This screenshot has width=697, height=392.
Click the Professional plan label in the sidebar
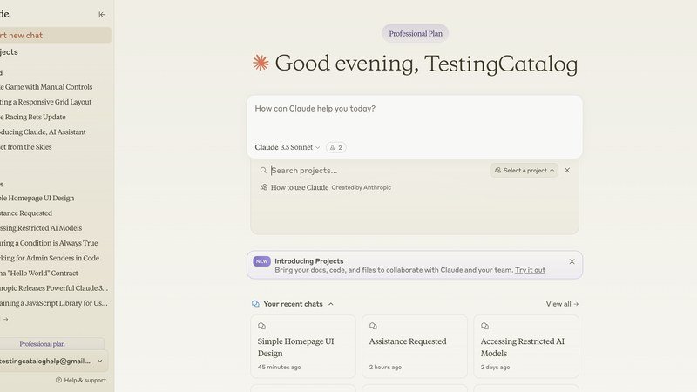[x=42, y=344]
